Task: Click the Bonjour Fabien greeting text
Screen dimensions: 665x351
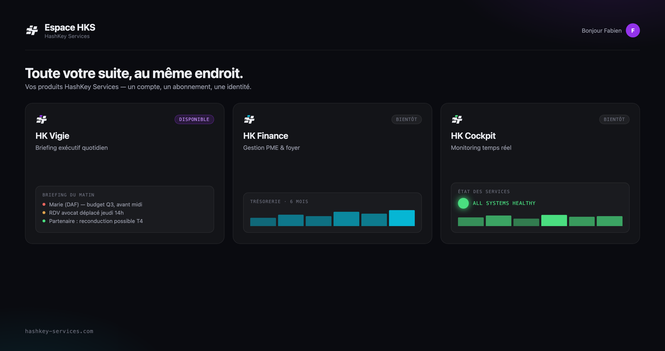Action: click(x=601, y=31)
